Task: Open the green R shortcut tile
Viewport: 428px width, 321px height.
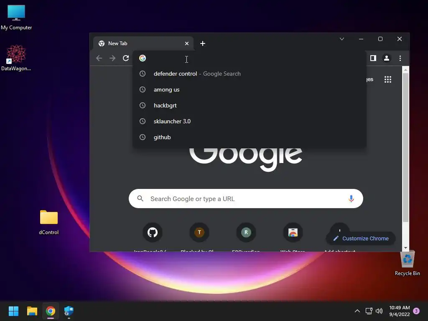Action: (x=246, y=232)
